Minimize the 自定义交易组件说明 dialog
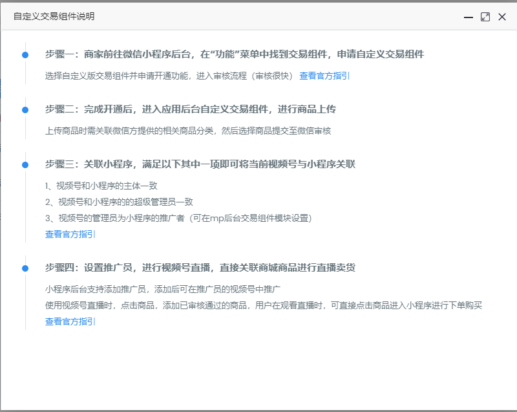The width and height of the screenshot is (517, 412). click(468, 17)
